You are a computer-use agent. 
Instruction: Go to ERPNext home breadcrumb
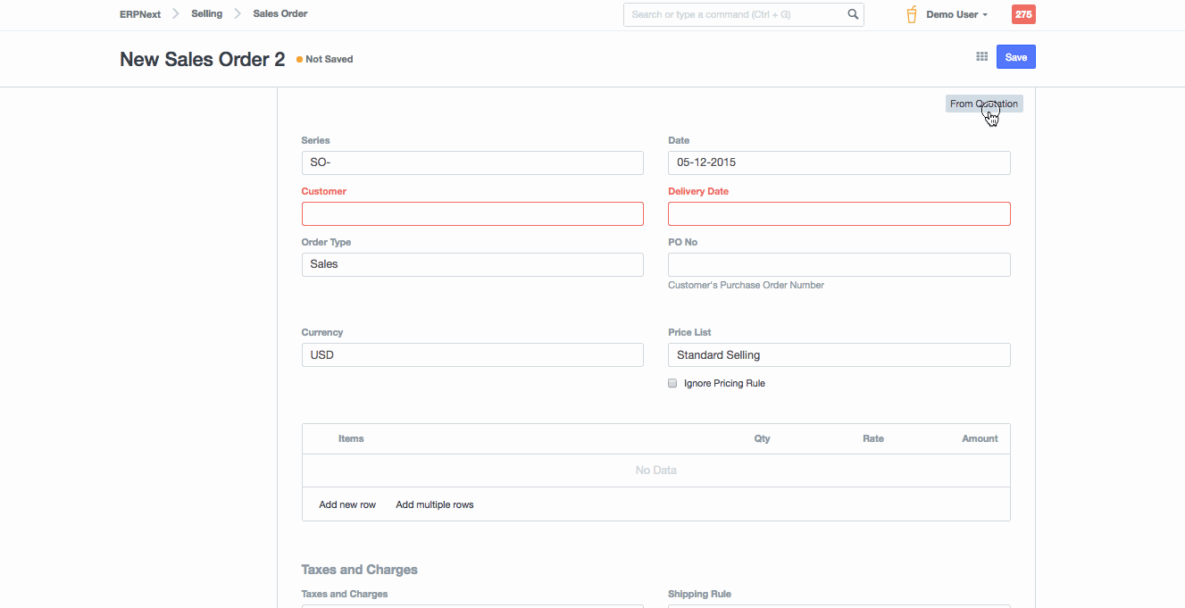tap(140, 14)
